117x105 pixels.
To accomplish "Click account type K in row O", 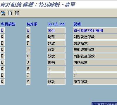I will [2, 62].
